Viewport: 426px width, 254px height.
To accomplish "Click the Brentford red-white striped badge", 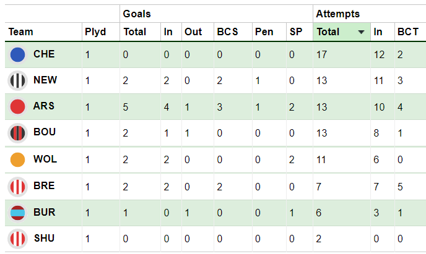I will (x=18, y=187).
